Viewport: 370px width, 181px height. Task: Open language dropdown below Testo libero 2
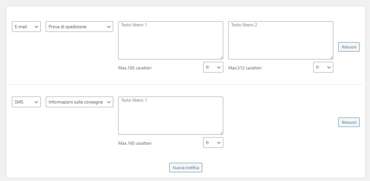[x=323, y=67]
